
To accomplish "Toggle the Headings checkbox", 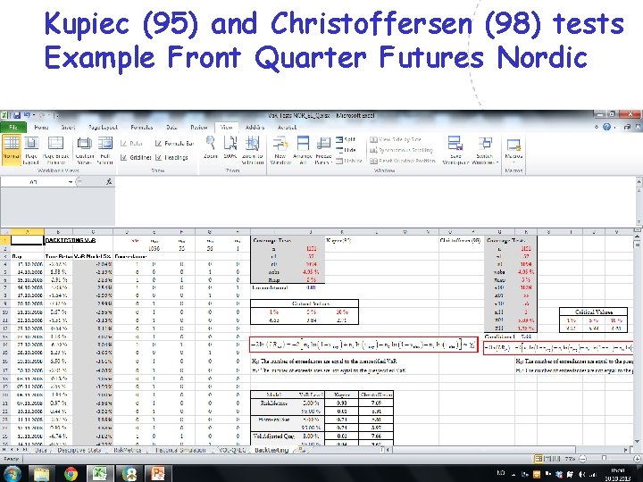I will pyautogui.click(x=171, y=157).
